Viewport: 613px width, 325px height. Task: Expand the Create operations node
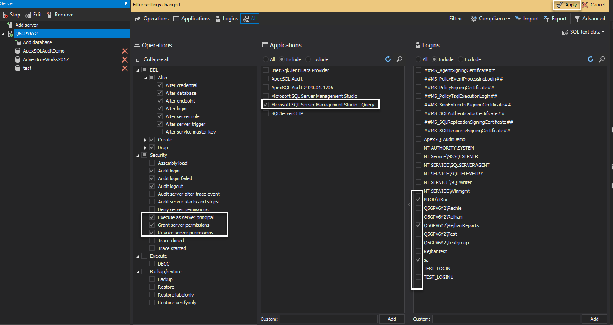pyautogui.click(x=145, y=139)
